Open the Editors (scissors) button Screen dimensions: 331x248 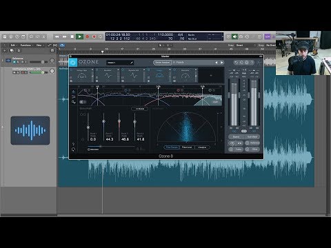pyautogui.click(x=44, y=37)
